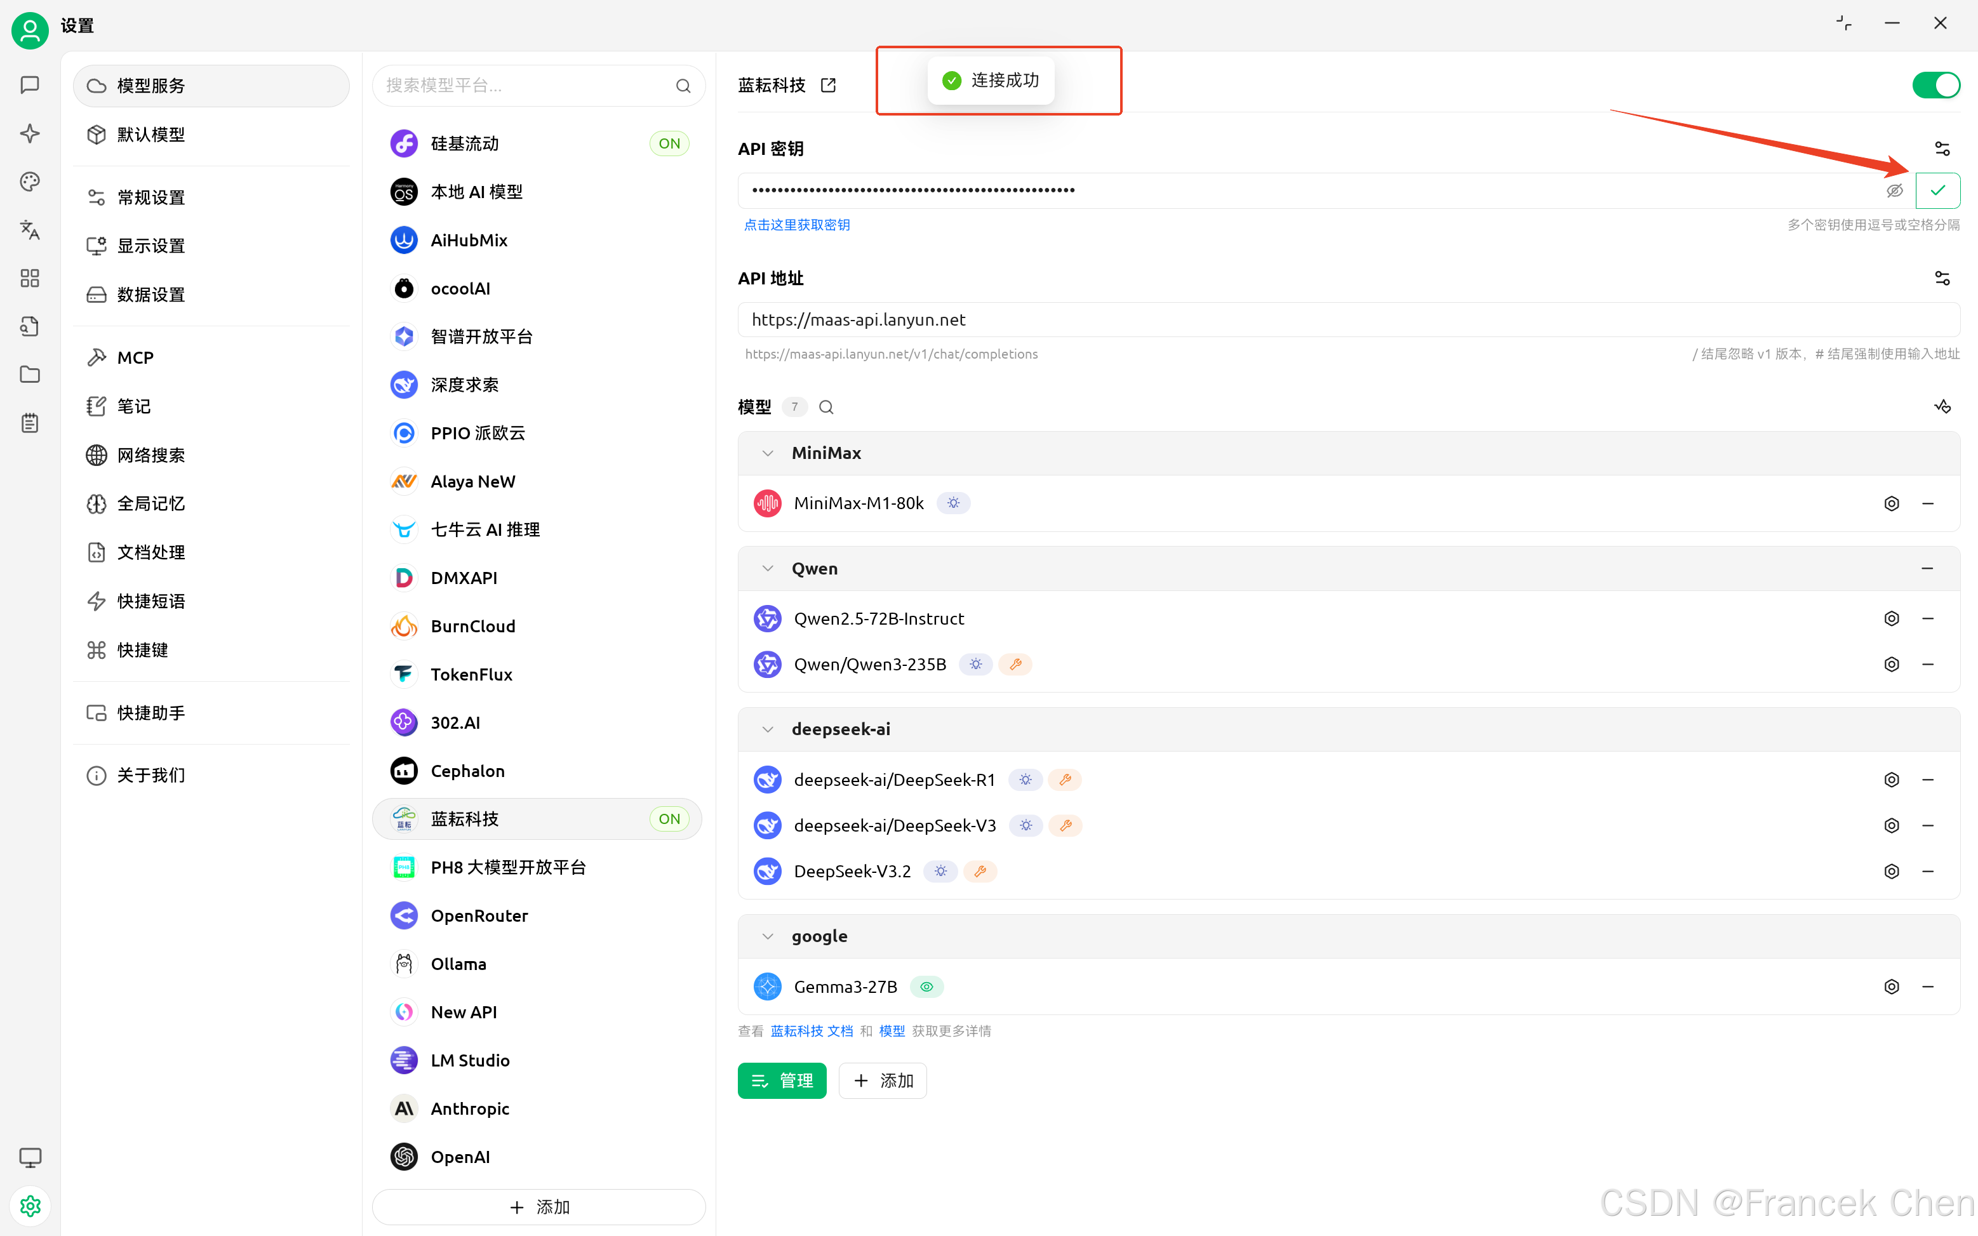Screen dimensions: 1978x1236
Task: Open settings for DeepSeek-V3.2 model
Action: [1892, 872]
